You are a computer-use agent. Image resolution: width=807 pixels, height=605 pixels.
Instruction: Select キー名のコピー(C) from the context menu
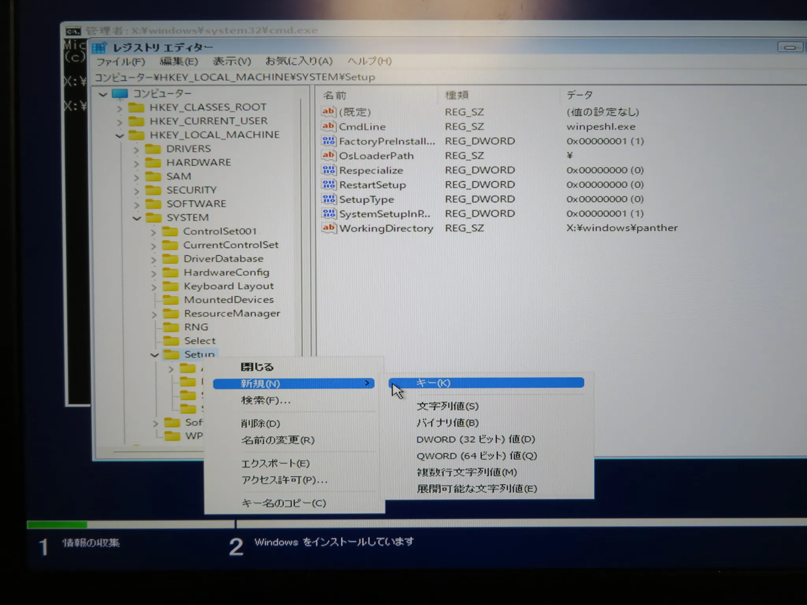(284, 503)
